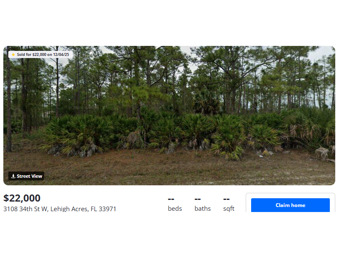339x255 pixels.
Task: Click the 12/04/25 sold date text
Action: 61,55
